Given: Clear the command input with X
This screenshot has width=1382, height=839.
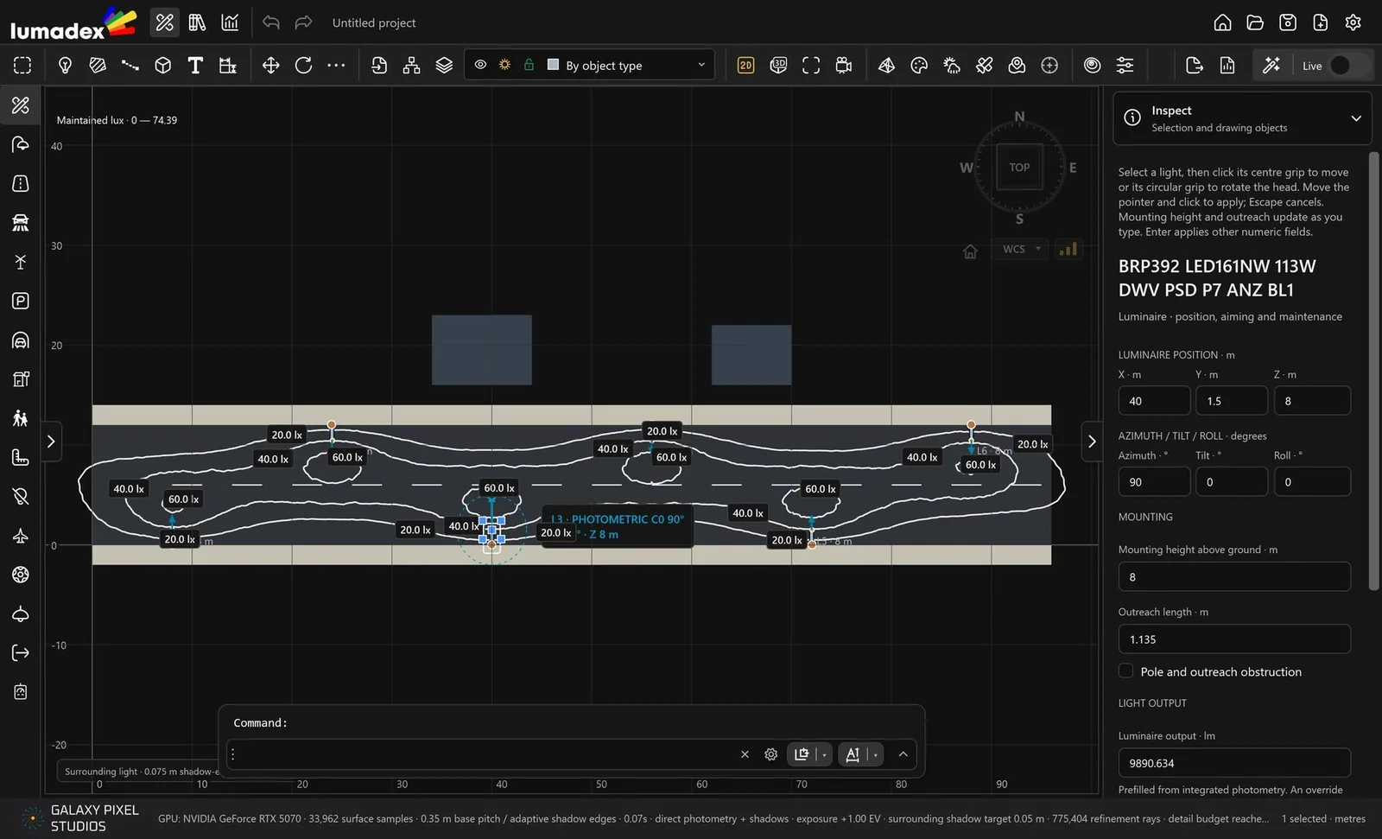Looking at the screenshot, I should [x=745, y=754].
